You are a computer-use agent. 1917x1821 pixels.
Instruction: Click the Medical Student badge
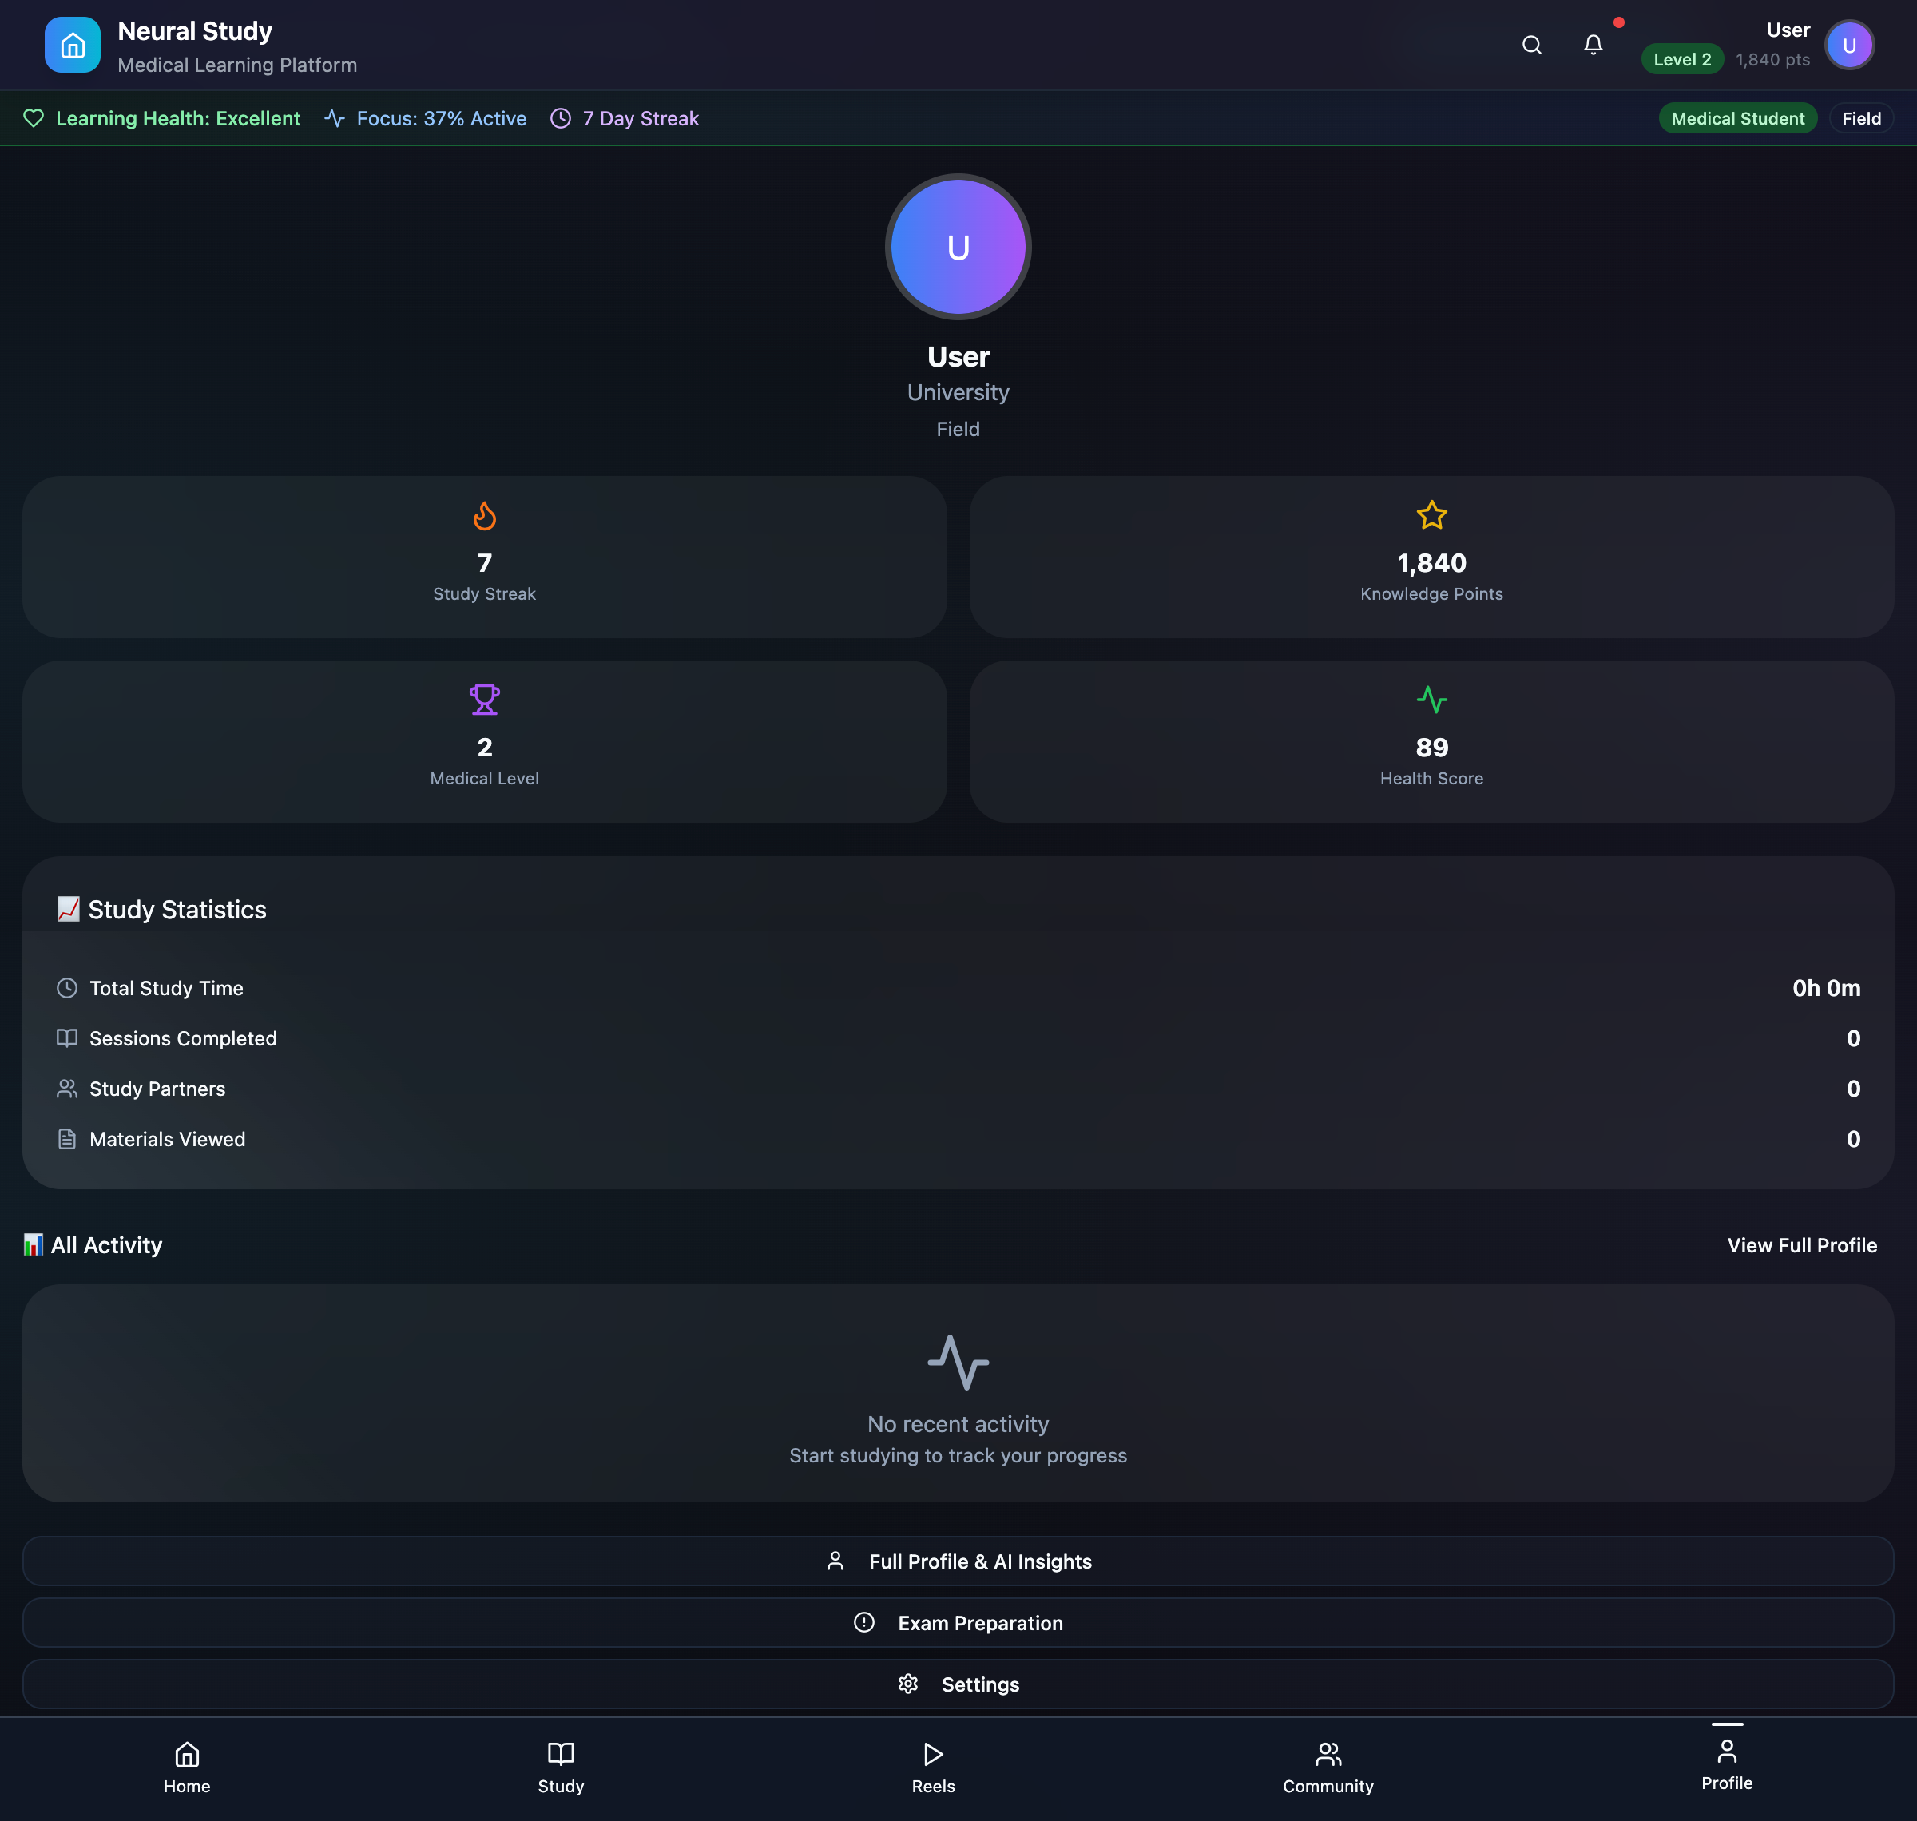click(x=1736, y=118)
